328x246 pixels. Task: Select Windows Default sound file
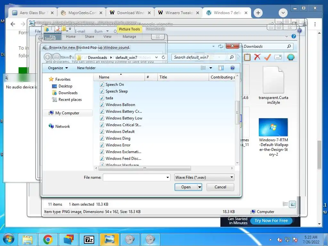120,132
